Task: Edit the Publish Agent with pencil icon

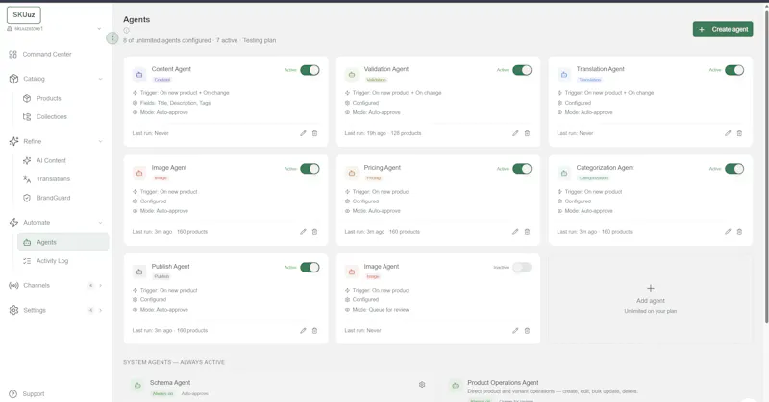Action: pyautogui.click(x=303, y=330)
